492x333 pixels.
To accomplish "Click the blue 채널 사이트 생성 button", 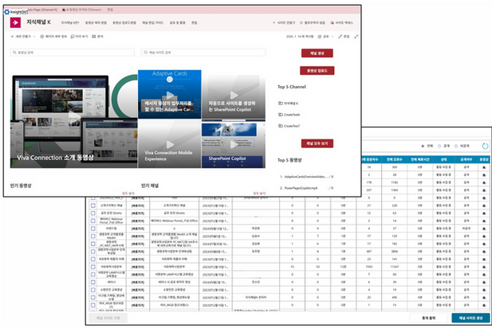I will point(470,318).
